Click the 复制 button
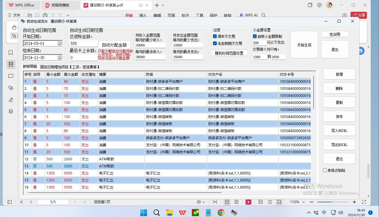The image size is (379, 217). tap(339, 102)
